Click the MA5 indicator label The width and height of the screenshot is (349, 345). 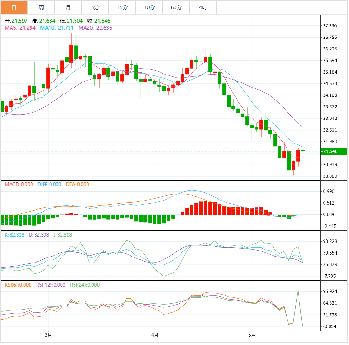pyautogui.click(x=20, y=28)
